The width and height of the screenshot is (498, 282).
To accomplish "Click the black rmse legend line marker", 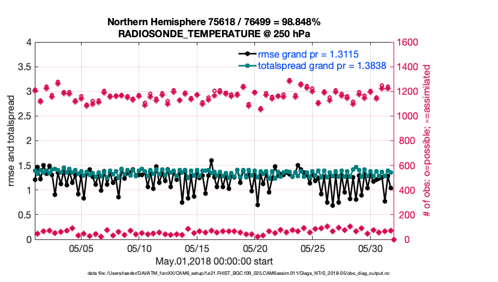I will tap(243, 54).
